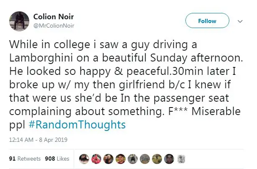This screenshot has height=169, width=257.
Task: Open the tweet options chevron dropdown
Action: (x=240, y=20)
